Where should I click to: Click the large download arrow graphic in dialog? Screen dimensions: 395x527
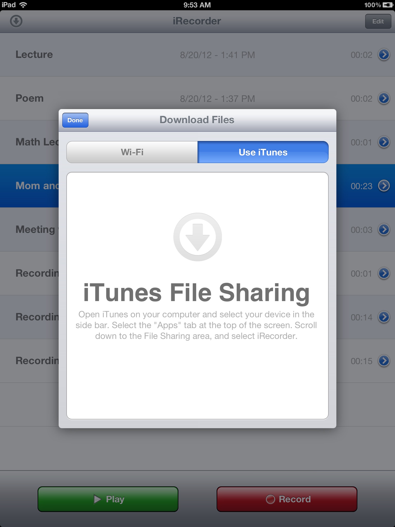tap(197, 237)
